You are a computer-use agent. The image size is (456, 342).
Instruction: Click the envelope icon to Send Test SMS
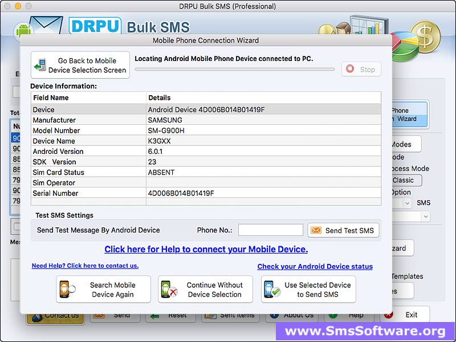pyautogui.click(x=316, y=230)
